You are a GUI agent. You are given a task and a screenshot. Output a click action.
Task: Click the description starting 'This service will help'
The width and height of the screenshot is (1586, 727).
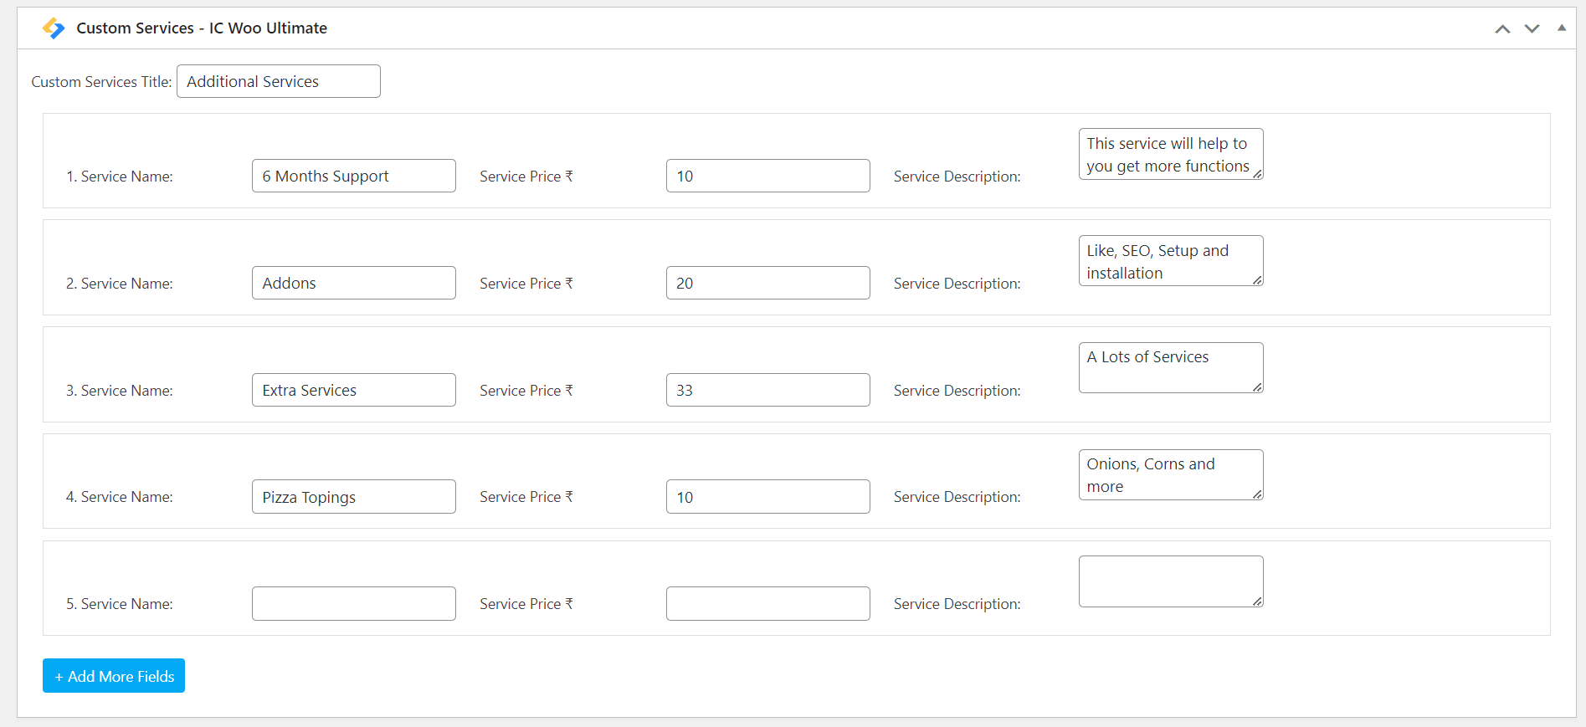(1171, 154)
